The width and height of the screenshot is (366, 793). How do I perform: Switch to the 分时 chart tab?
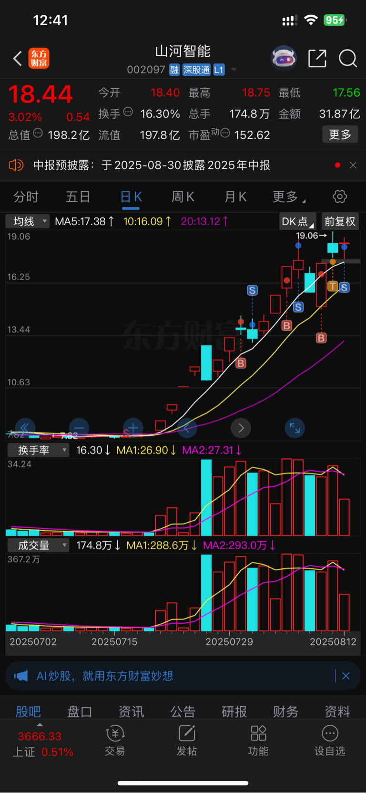click(26, 196)
